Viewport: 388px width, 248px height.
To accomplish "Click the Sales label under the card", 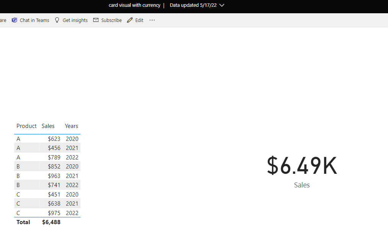I will tap(302, 185).
